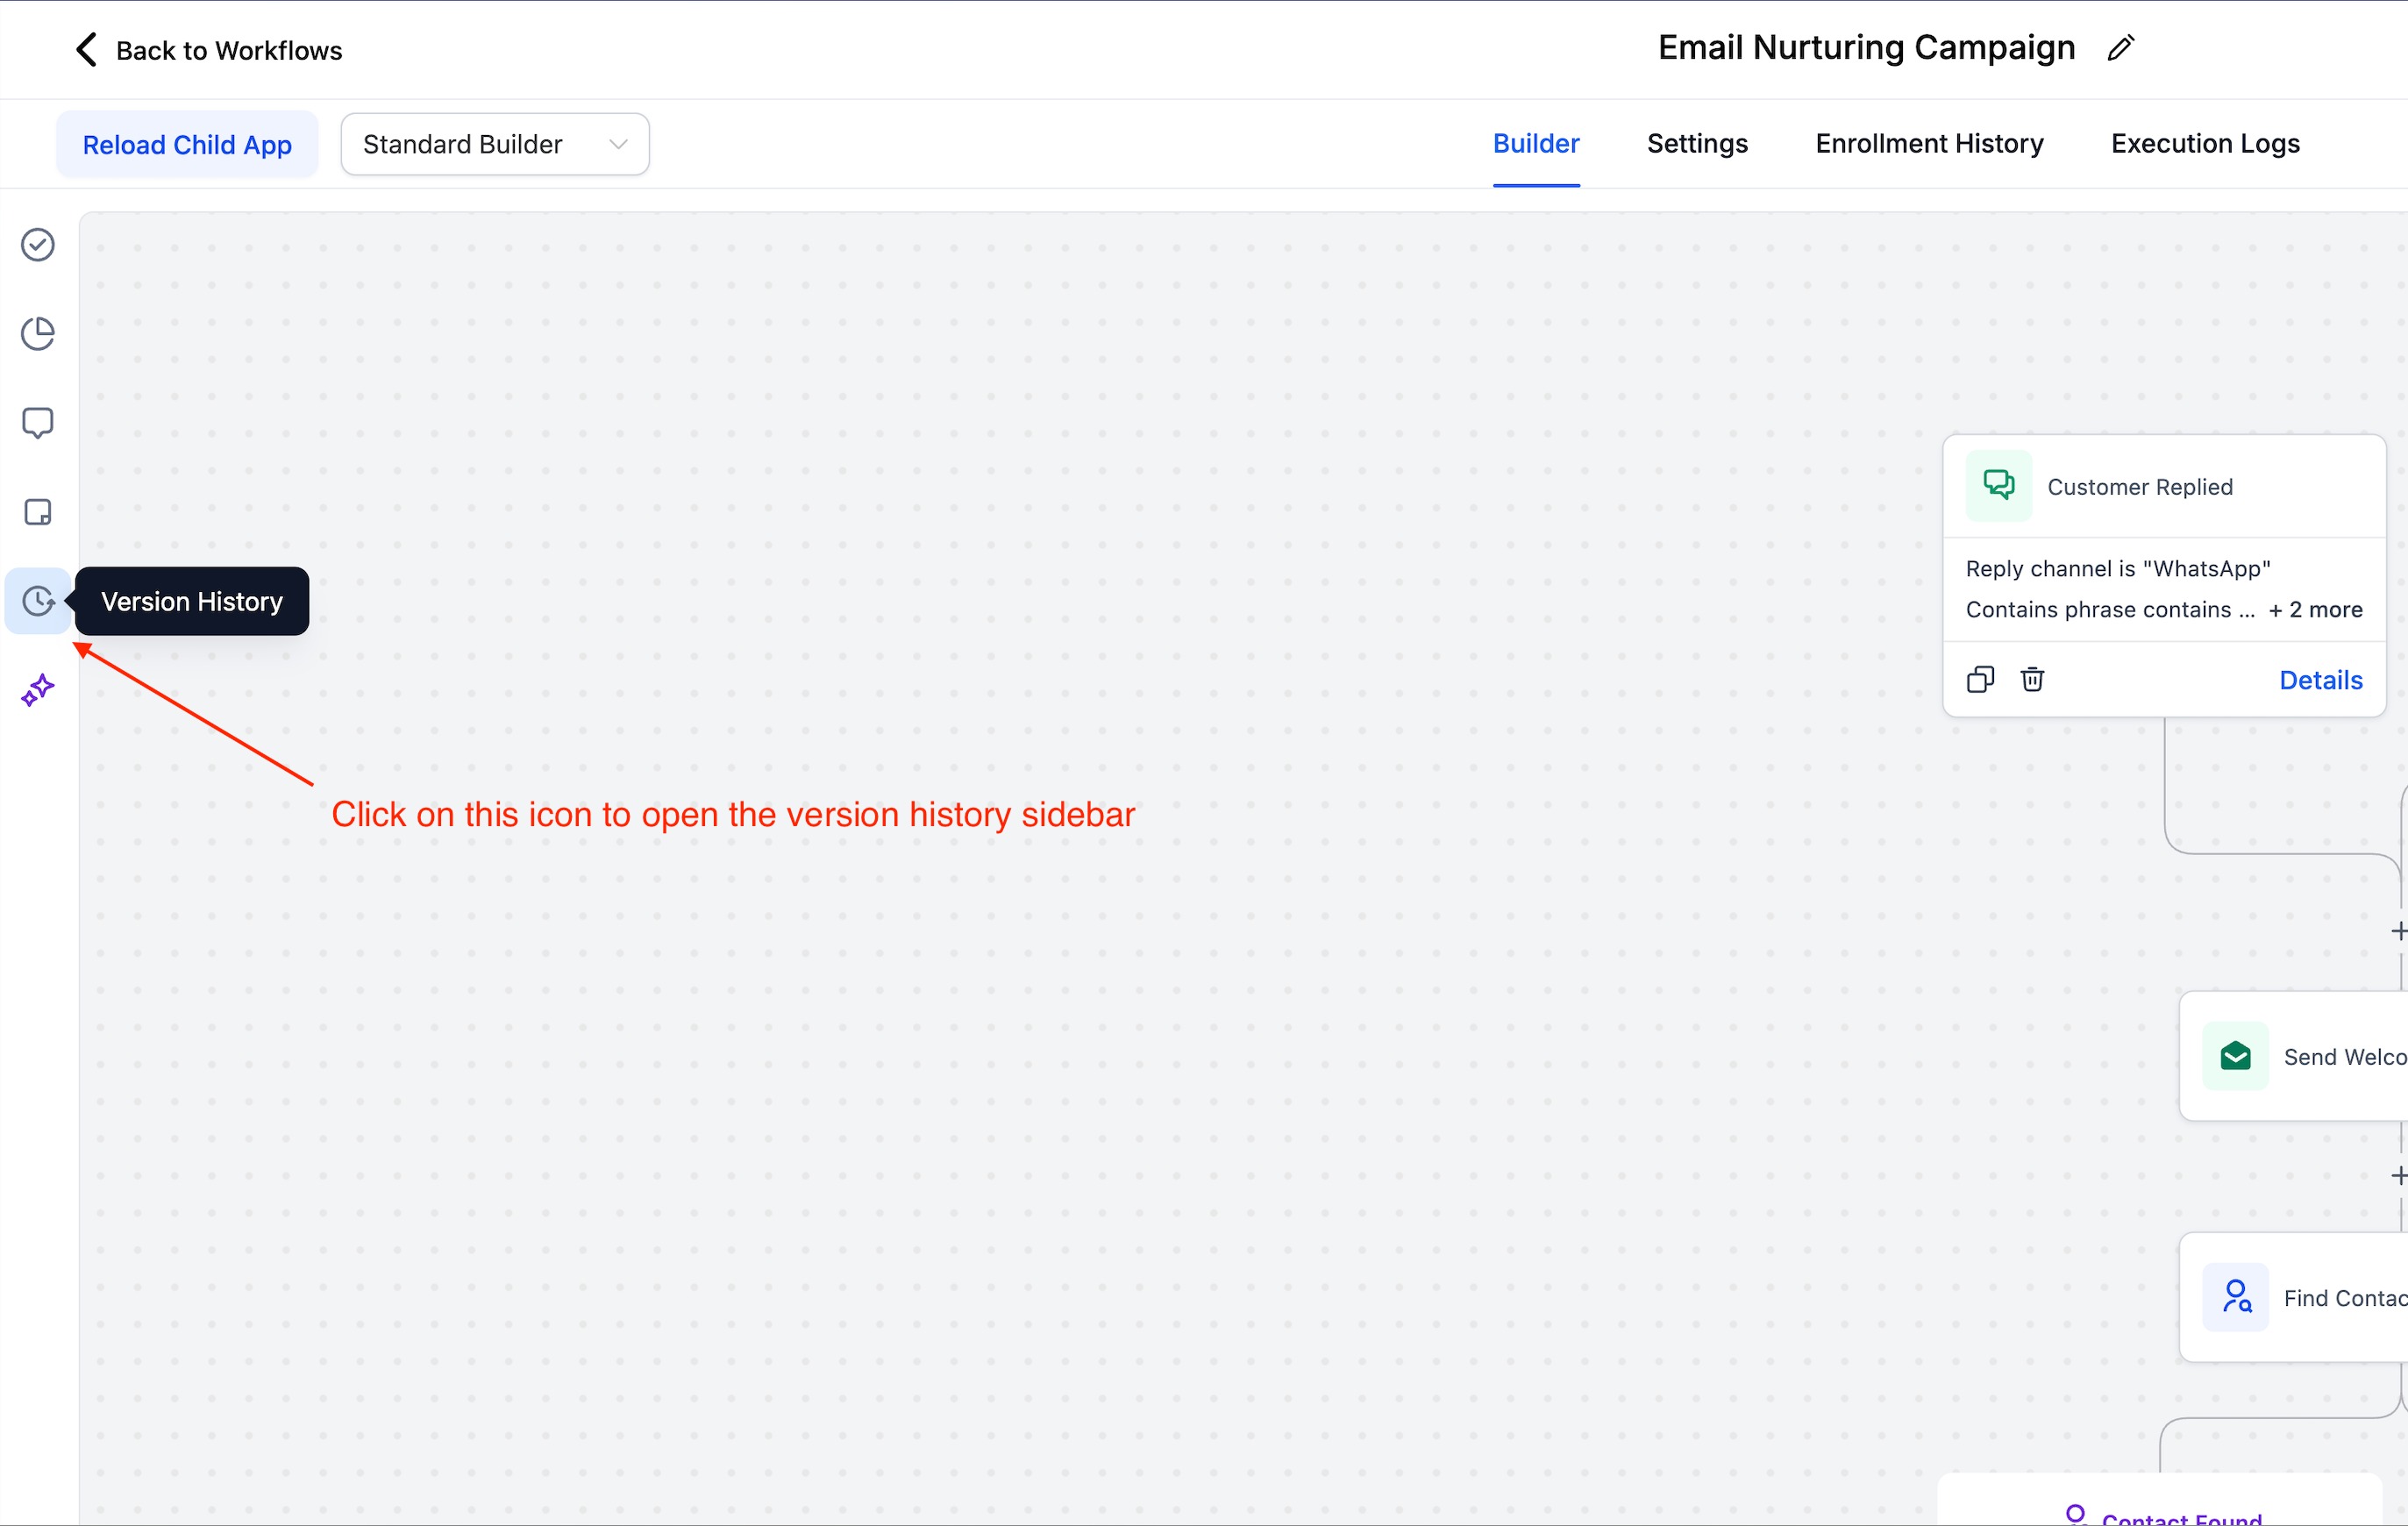Edit workflow name with pencil icon
This screenshot has width=2408, height=1526.
2120,48
